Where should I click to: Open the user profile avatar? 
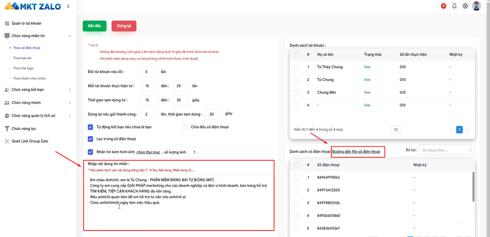pos(477,6)
